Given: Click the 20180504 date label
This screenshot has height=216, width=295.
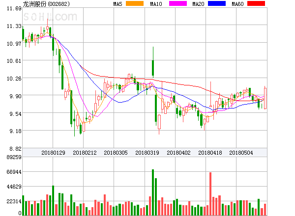Looking at the screenshot, I should pyautogui.click(x=241, y=153).
